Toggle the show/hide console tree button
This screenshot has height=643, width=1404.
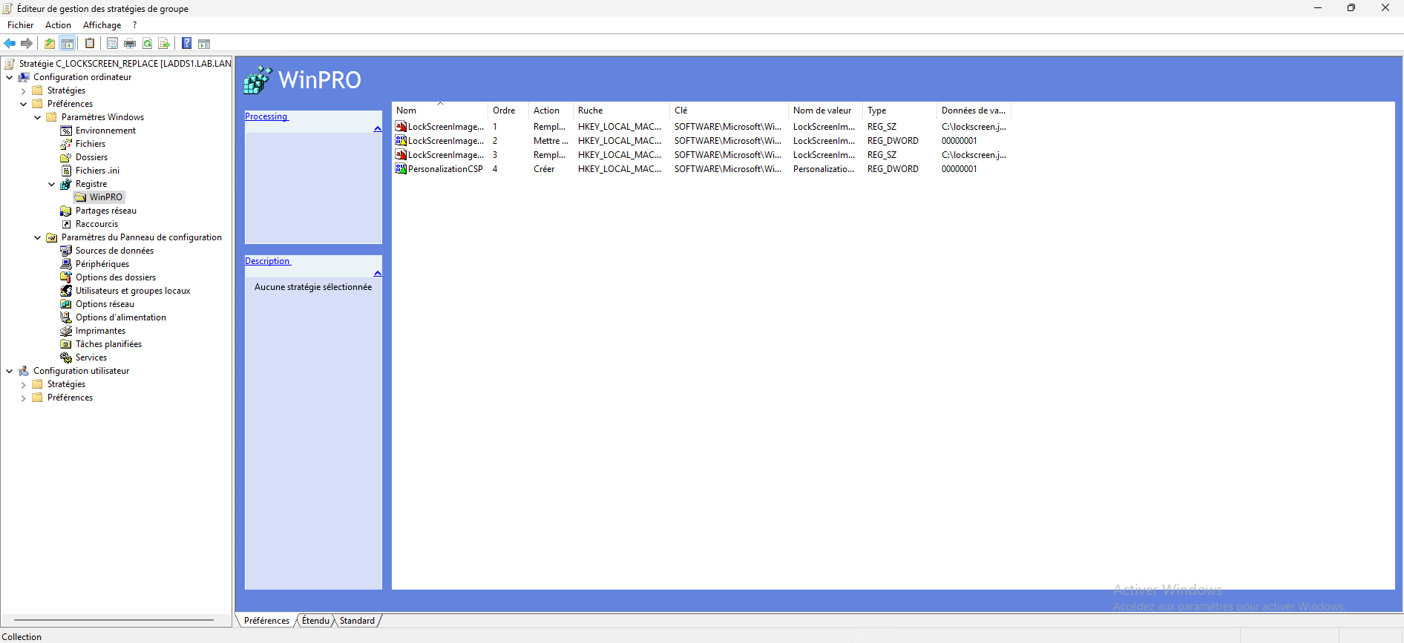(68, 43)
